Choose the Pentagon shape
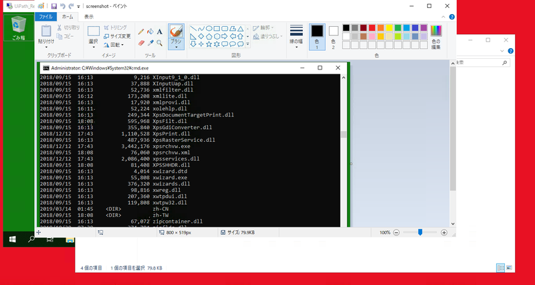This screenshot has height=285, width=535. tap(209, 36)
